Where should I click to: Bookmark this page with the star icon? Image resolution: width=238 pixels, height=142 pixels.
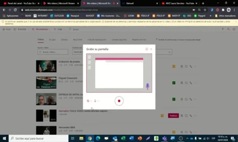[x=205, y=10]
